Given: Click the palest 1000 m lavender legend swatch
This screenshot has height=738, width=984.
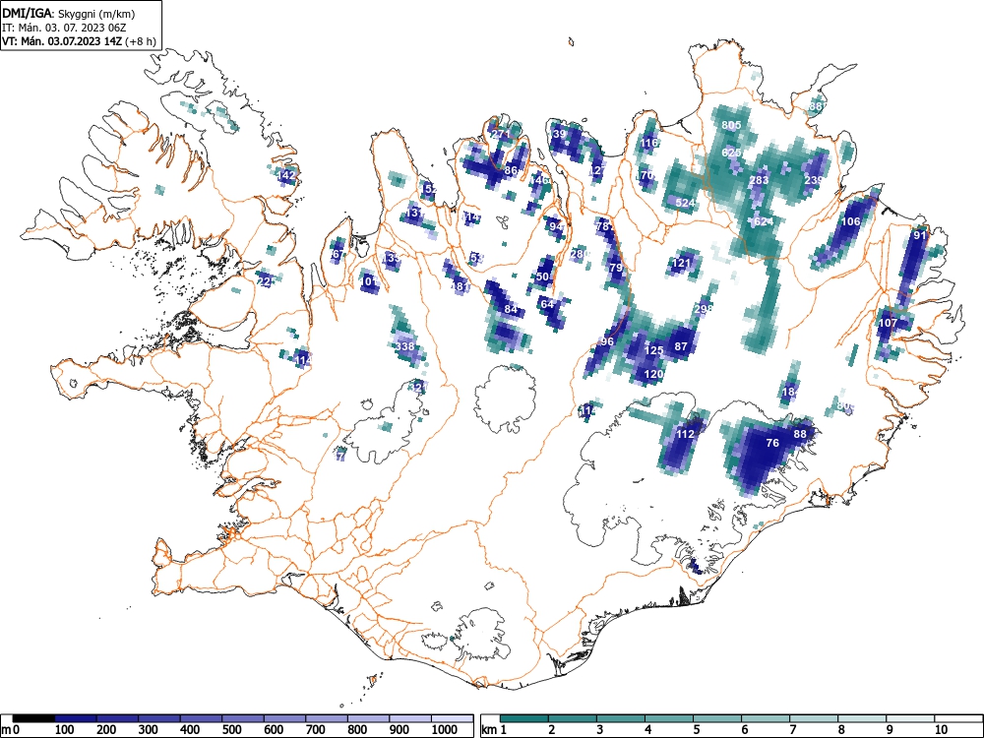Looking at the screenshot, I should click(x=453, y=717).
